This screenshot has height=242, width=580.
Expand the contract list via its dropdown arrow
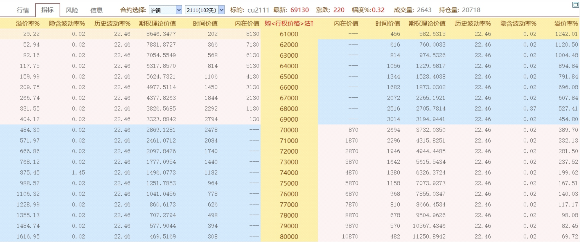[x=179, y=9]
